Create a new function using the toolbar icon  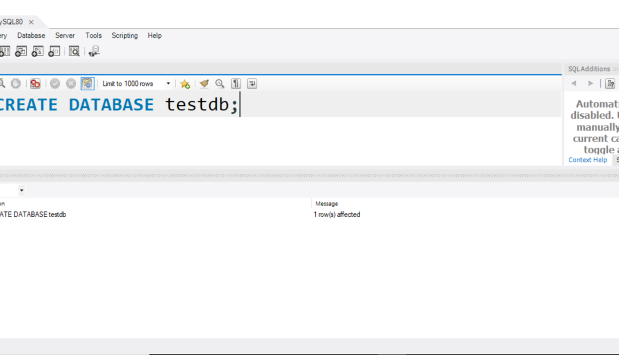tap(53, 51)
